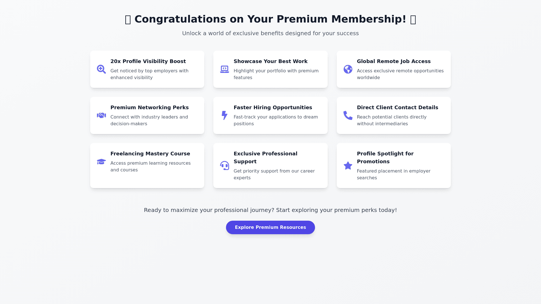
Task: Click the star profile spotlight icon
Action: click(x=348, y=166)
